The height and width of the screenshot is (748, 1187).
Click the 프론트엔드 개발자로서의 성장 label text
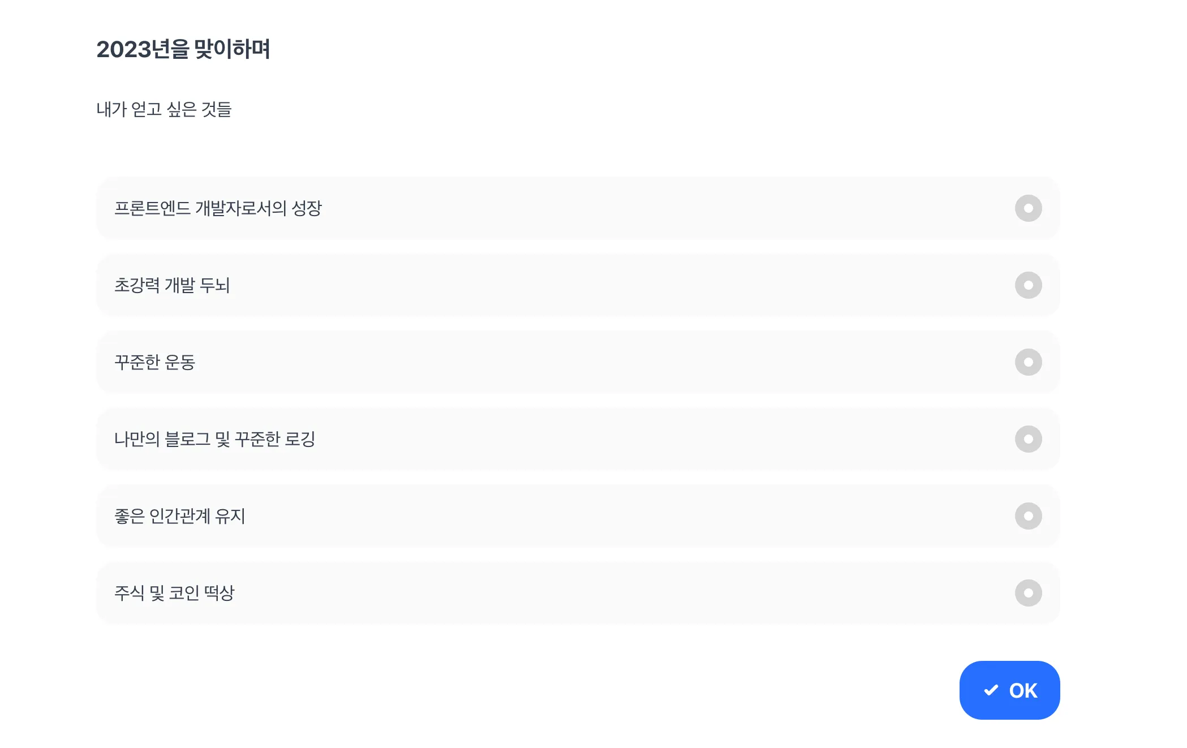218,208
